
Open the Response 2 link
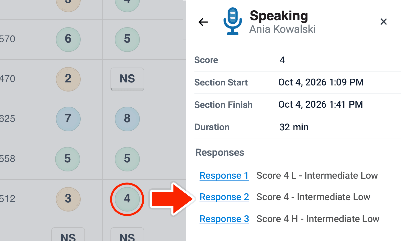point(224,197)
